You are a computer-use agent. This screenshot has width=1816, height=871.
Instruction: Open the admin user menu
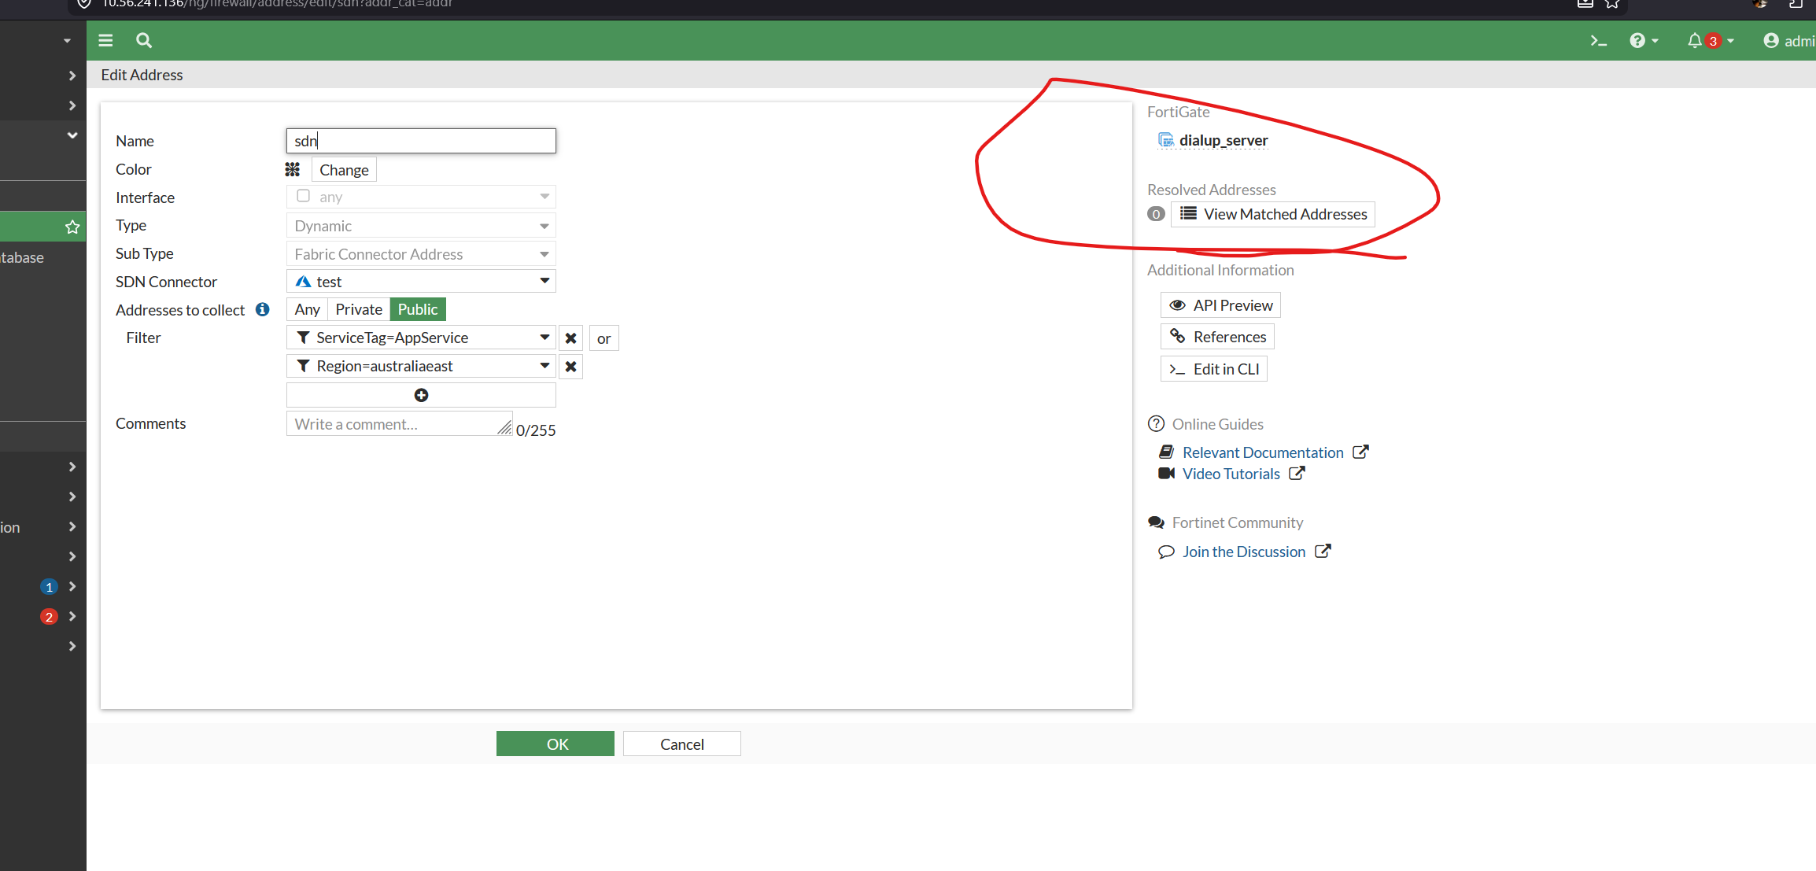coord(1788,41)
